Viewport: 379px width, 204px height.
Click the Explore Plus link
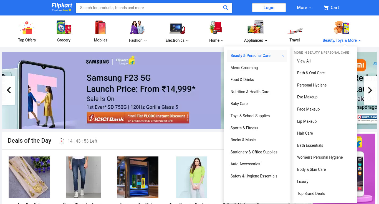pyautogui.click(x=62, y=11)
